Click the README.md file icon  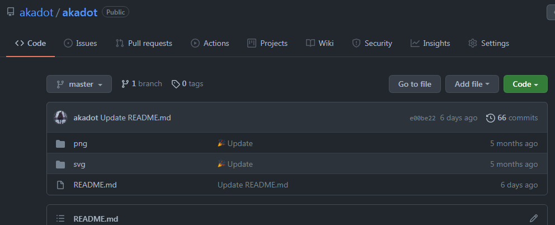[60, 185]
